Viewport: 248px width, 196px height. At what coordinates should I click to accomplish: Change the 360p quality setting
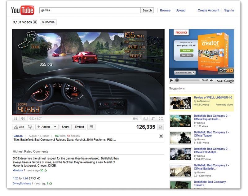[x=136, y=119]
